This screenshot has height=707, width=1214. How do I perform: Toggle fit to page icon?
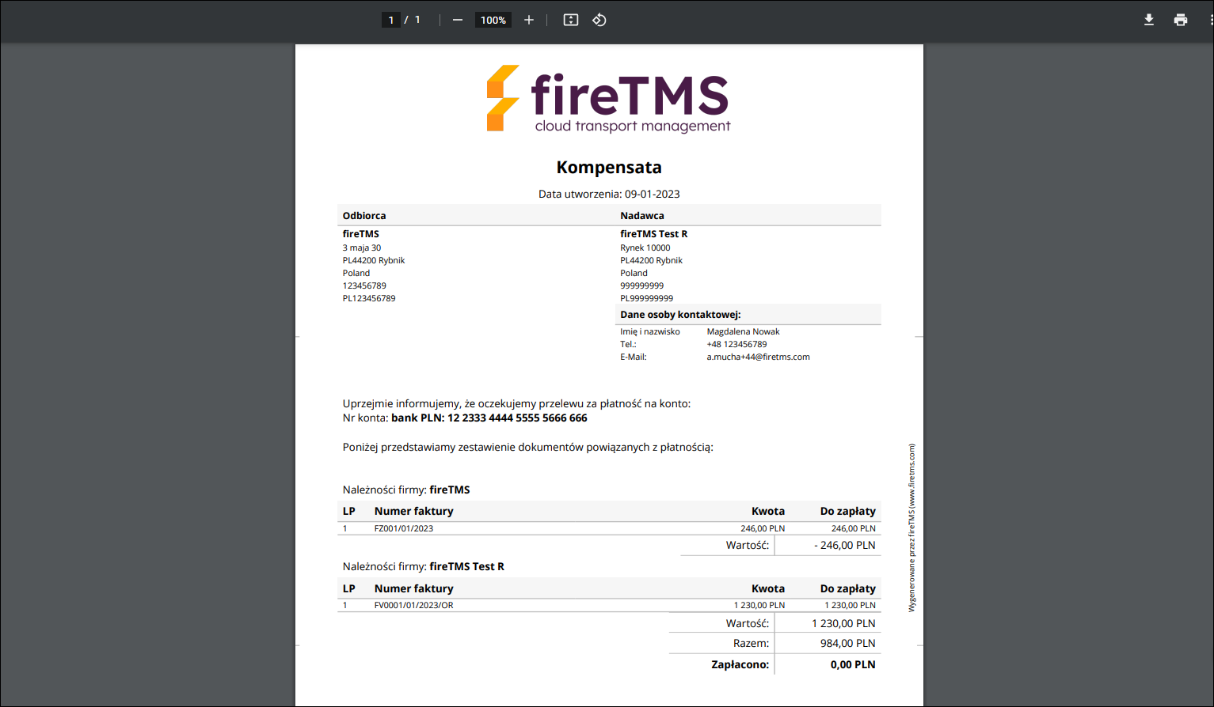[571, 20]
